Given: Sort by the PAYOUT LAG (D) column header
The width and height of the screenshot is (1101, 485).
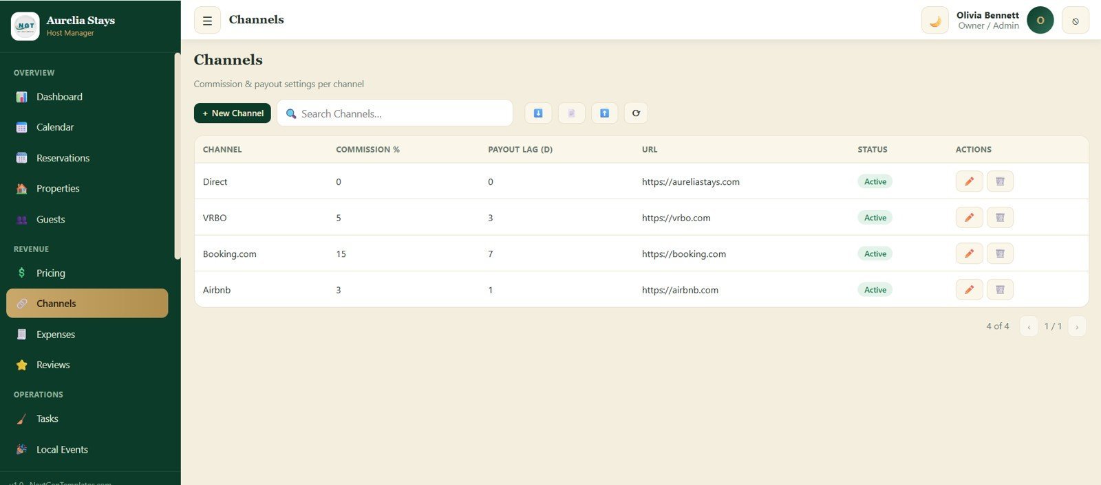Looking at the screenshot, I should point(520,149).
